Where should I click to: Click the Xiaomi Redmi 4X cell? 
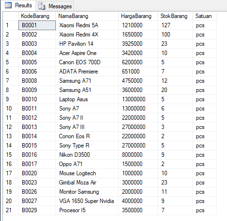coord(87,35)
